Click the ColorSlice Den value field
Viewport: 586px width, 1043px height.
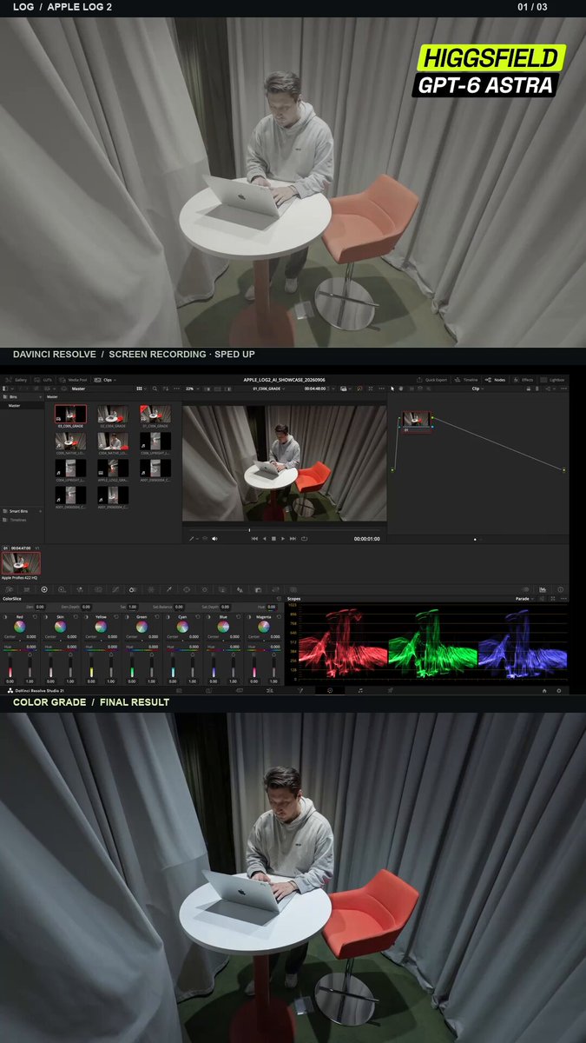point(40,607)
